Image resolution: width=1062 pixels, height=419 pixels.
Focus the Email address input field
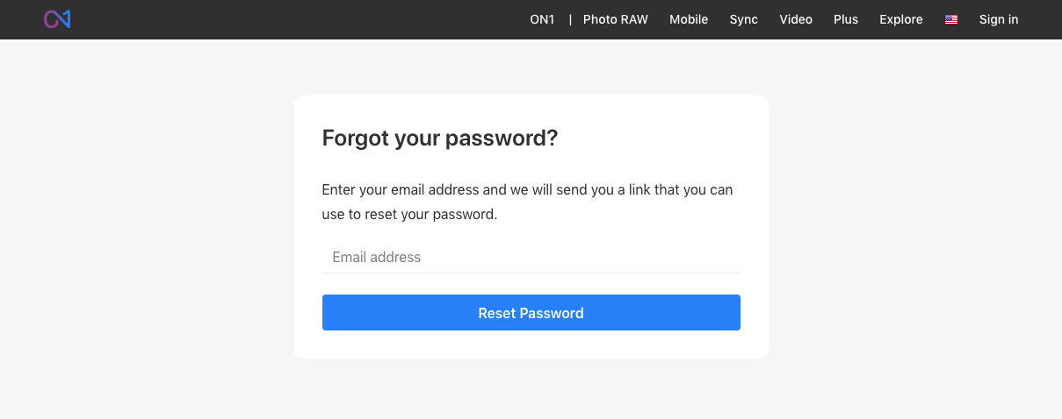click(x=531, y=257)
